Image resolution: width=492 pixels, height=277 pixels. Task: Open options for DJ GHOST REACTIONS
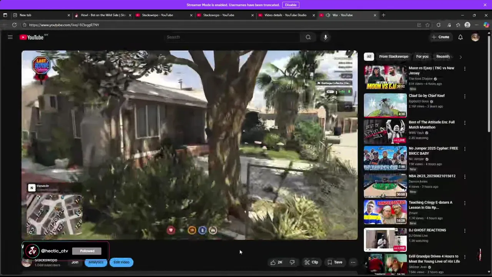pyautogui.click(x=465, y=231)
